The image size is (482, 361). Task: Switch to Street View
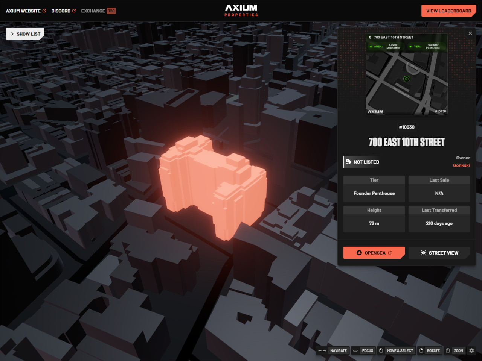click(439, 253)
